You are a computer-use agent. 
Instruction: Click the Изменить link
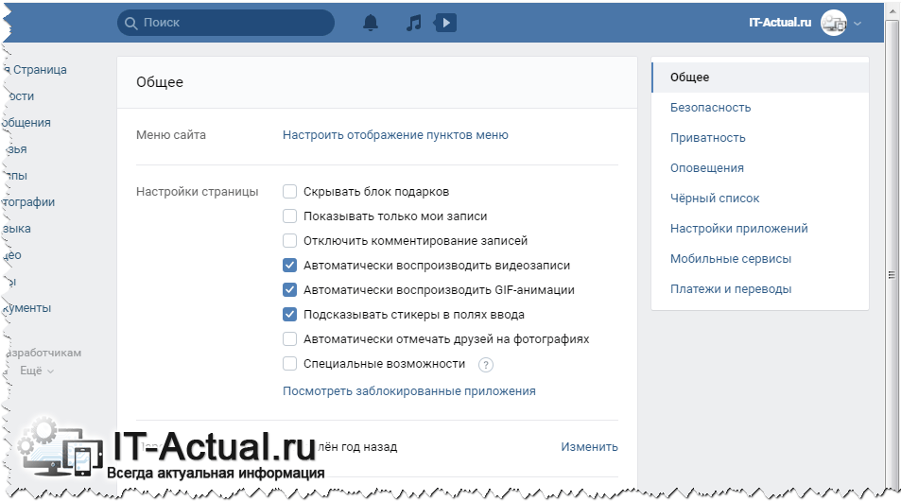pyautogui.click(x=589, y=447)
